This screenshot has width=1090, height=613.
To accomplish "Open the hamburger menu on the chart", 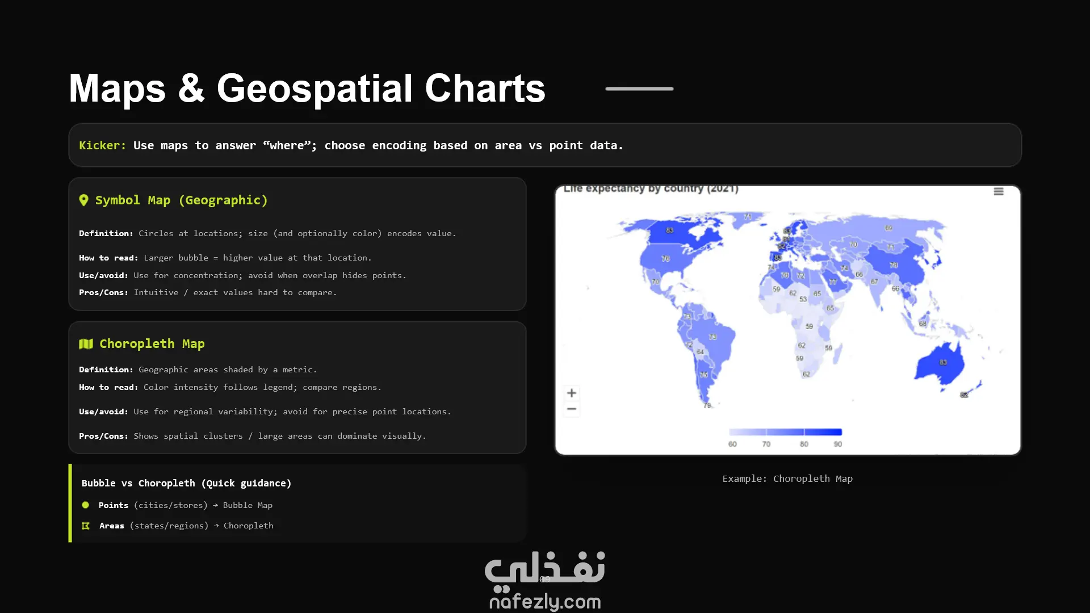I will pos(999,192).
